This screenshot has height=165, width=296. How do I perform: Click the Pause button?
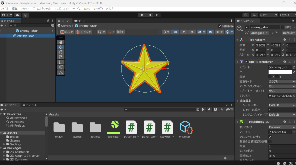pyautogui.click(x=150, y=15)
